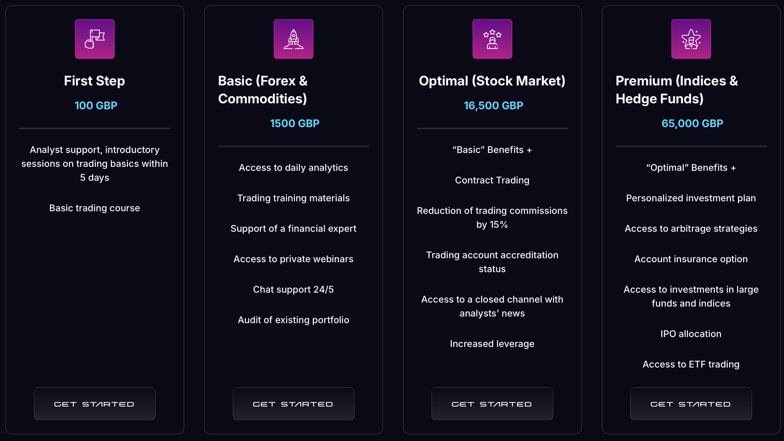Click the Optimal plan three-stars icon

[x=492, y=39]
